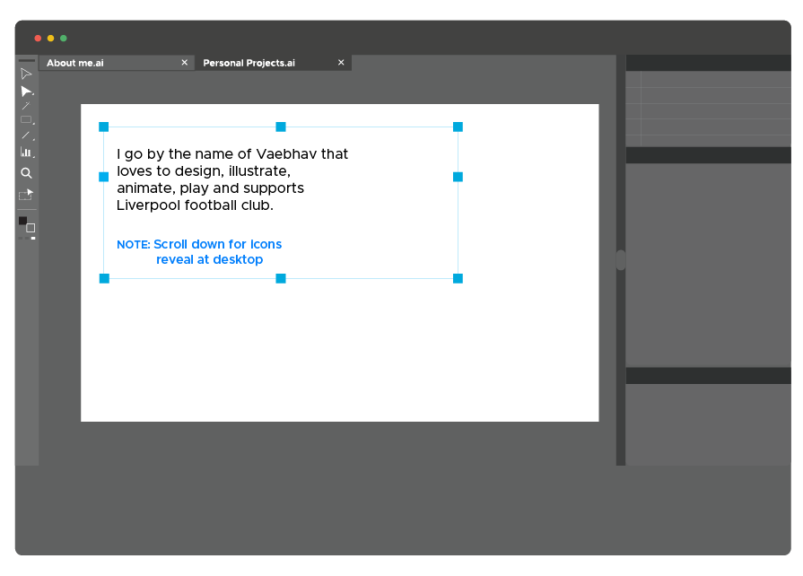This screenshot has width=803, height=576.
Task: Select the outlined Selection arrow tool
Action: pyautogui.click(x=26, y=74)
